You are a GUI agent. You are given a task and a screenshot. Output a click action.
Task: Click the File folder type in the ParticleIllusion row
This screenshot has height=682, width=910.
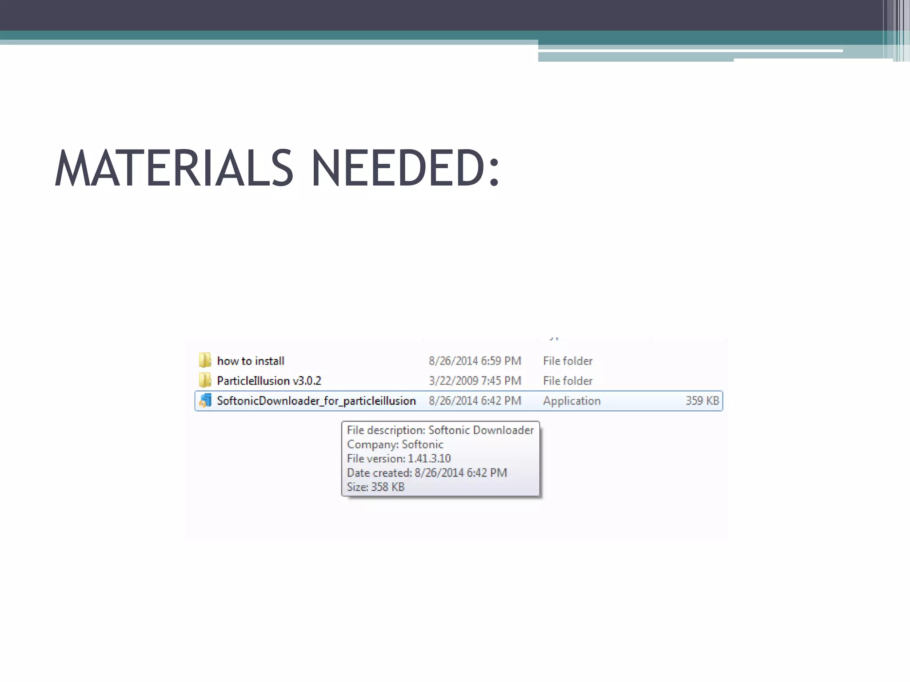(567, 381)
